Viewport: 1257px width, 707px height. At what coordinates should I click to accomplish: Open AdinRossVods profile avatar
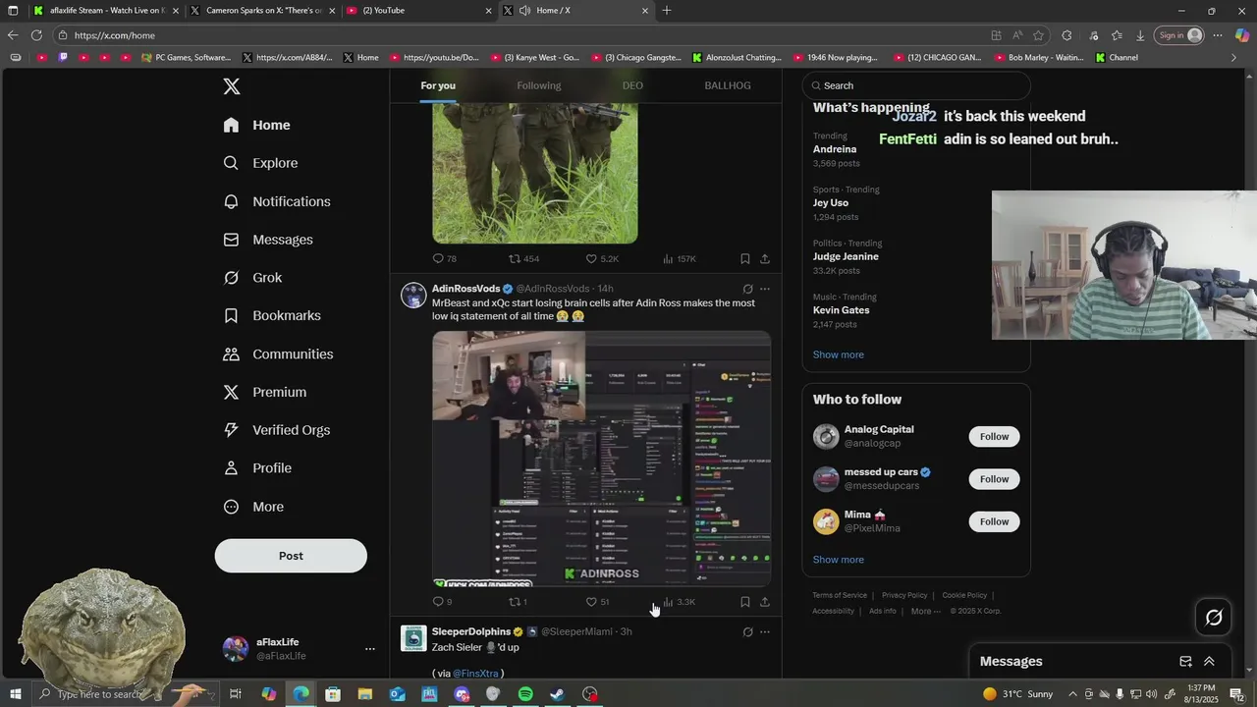(x=413, y=296)
